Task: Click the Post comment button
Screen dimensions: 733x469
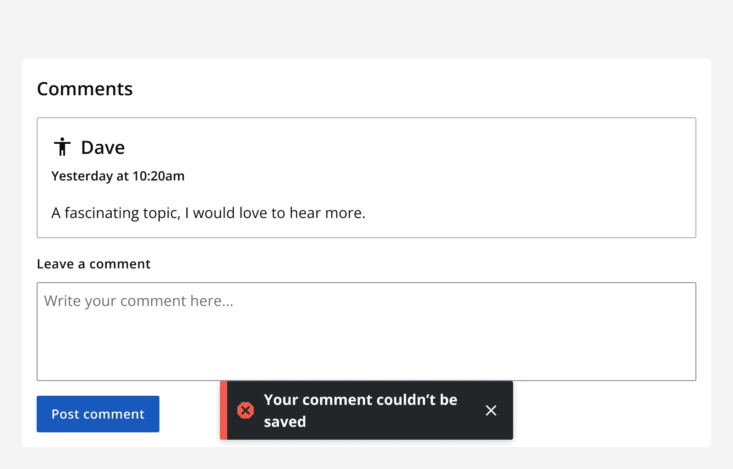Action: tap(98, 414)
